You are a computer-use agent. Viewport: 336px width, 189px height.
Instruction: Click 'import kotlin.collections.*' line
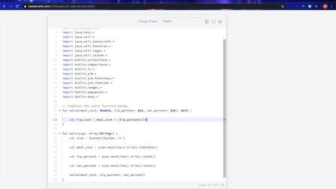[86, 60]
